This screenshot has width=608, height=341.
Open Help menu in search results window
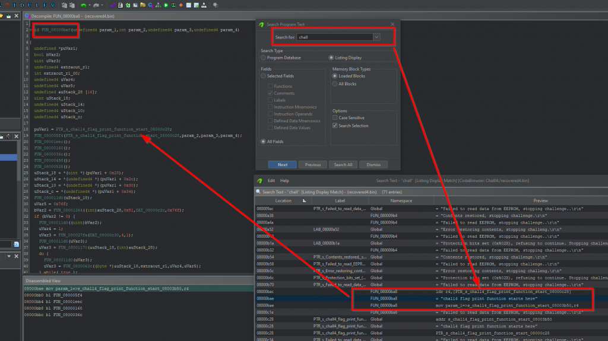tap(284, 180)
